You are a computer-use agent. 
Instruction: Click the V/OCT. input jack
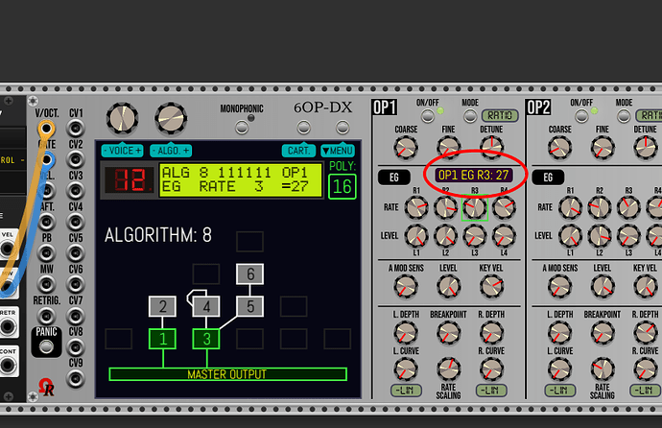point(45,128)
